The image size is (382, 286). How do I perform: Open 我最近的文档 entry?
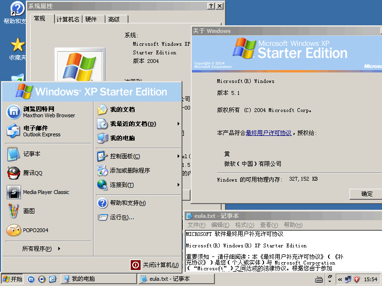coord(138,124)
